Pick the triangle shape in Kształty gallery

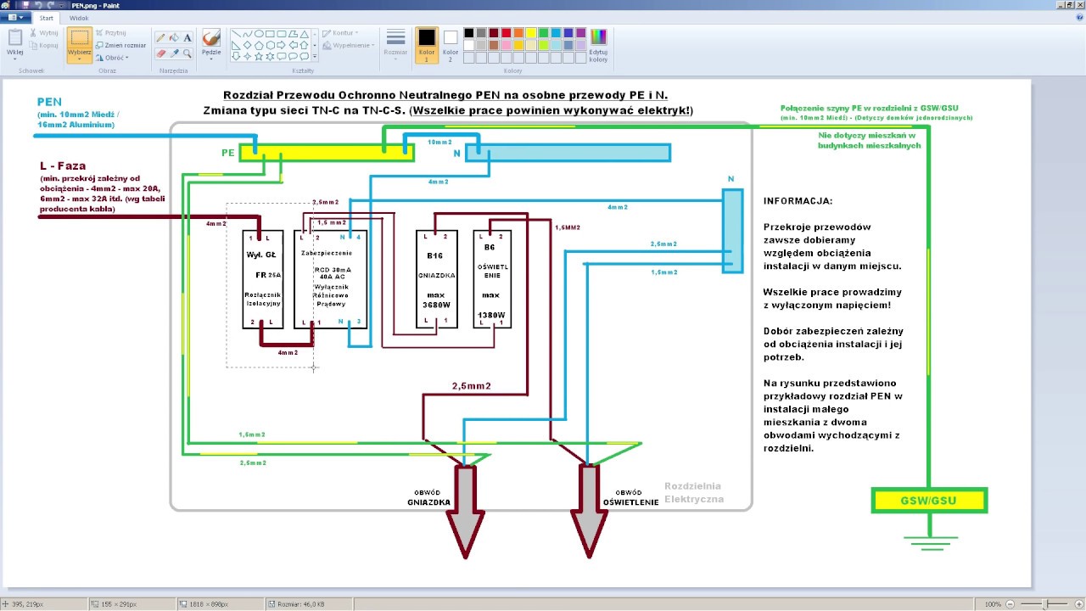point(304,34)
